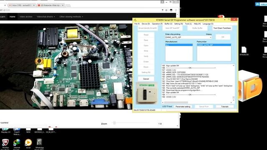The width and height of the screenshot is (267, 150).
Task: Click the Save button
Action: pos(146,40)
